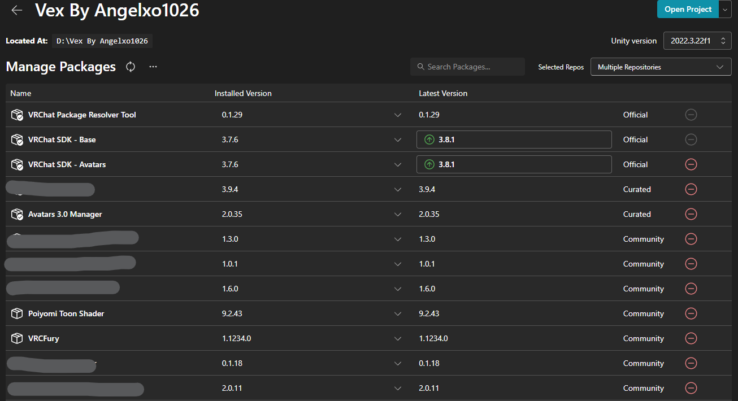Click the Official label for VRChat SDK - Avatars

[635, 164]
